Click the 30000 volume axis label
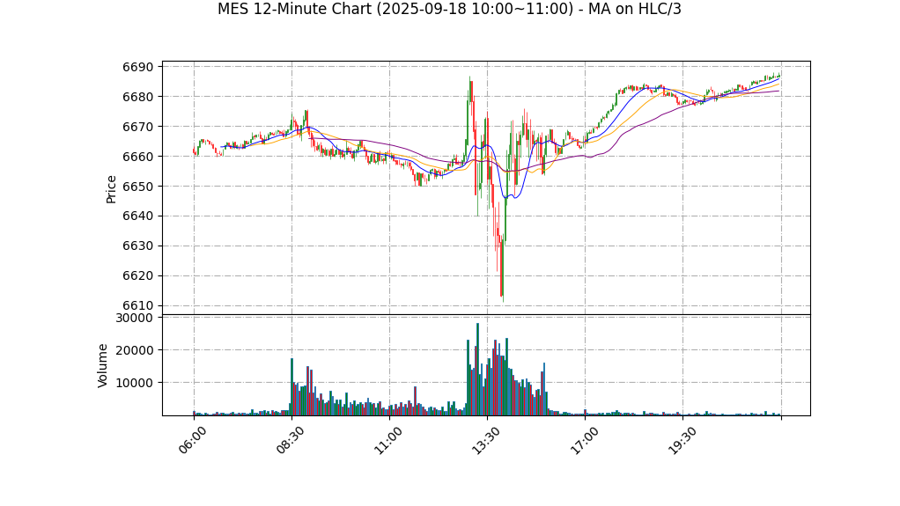This screenshot has height=506, width=900. coord(135,318)
